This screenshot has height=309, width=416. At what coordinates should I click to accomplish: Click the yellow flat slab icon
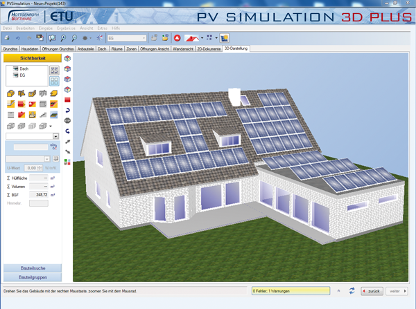tap(54, 93)
